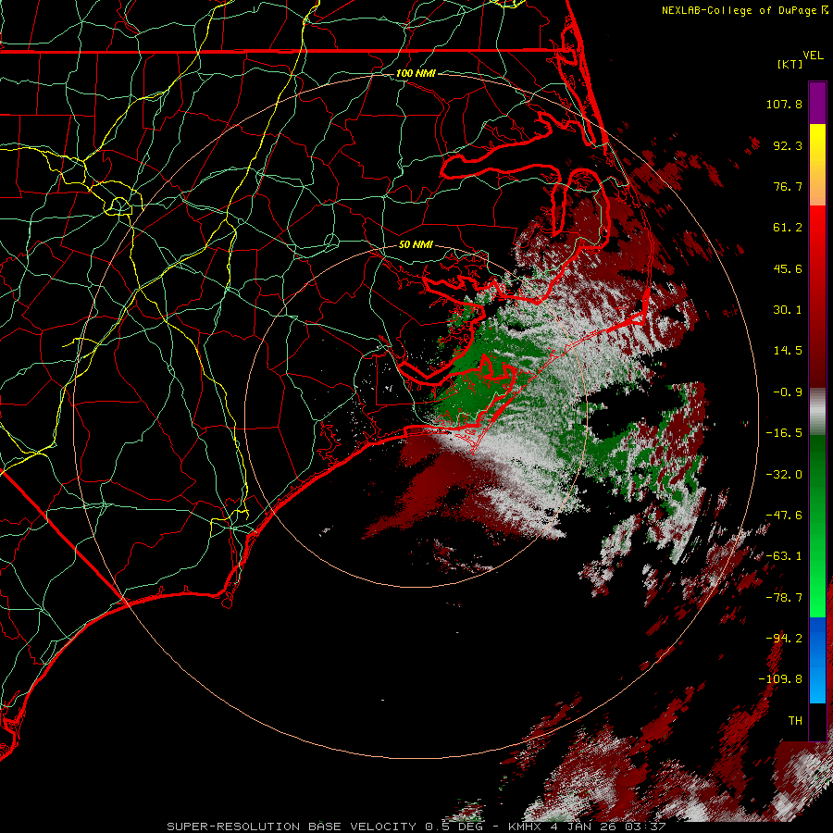Click the product title caption at the bottom
Viewport: 833px width, 833px height.
click(x=416, y=827)
